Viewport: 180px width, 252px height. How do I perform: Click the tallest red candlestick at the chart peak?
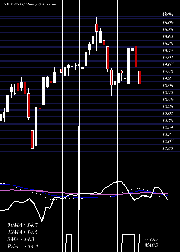[97, 28]
